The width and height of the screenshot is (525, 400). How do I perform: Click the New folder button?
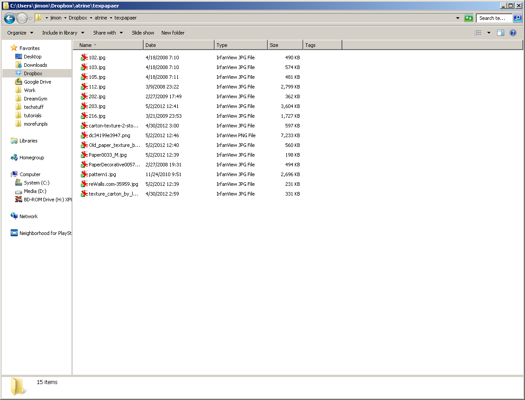pos(173,33)
